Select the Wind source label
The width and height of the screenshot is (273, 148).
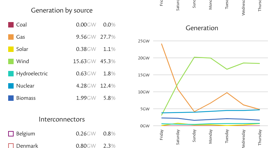pyautogui.click(x=22, y=61)
